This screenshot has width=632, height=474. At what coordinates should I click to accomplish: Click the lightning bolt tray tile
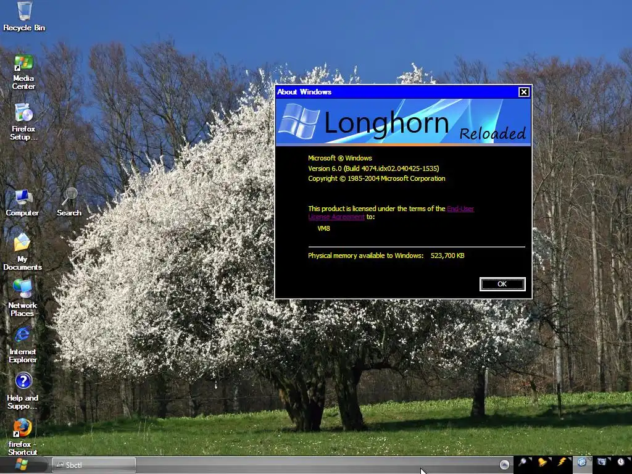(x=562, y=463)
